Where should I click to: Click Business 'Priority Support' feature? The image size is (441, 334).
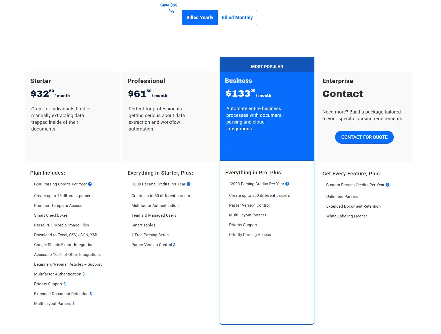(x=243, y=225)
